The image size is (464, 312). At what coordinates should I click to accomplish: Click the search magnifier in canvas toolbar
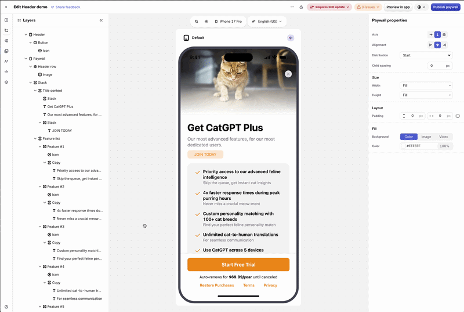pos(197,21)
